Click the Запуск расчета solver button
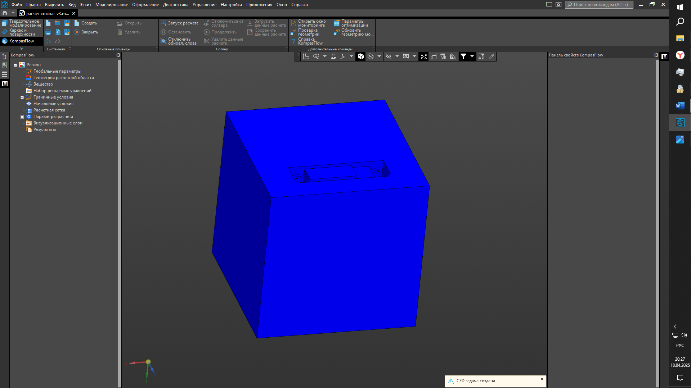This screenshot has height=388, width=691. [x=179, y=23]
